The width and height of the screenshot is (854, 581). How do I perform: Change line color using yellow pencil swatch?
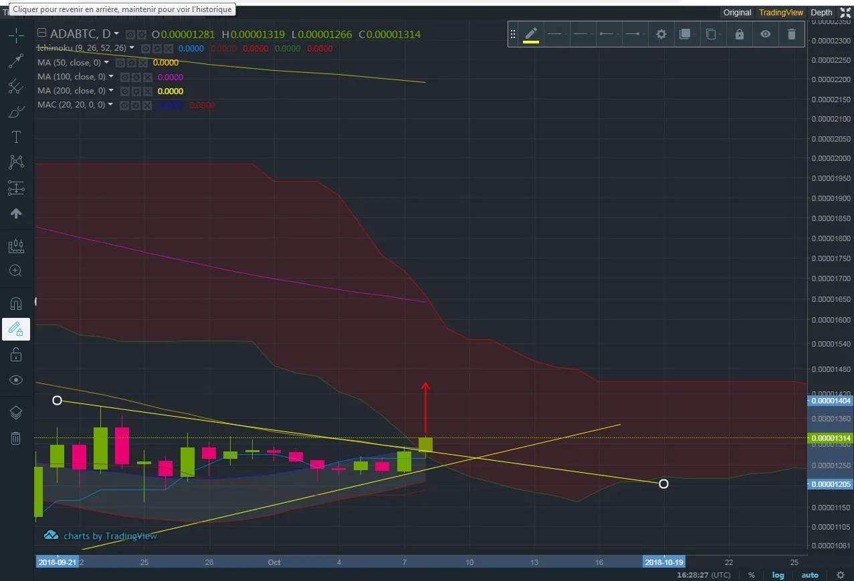click(x=531, y=35)
